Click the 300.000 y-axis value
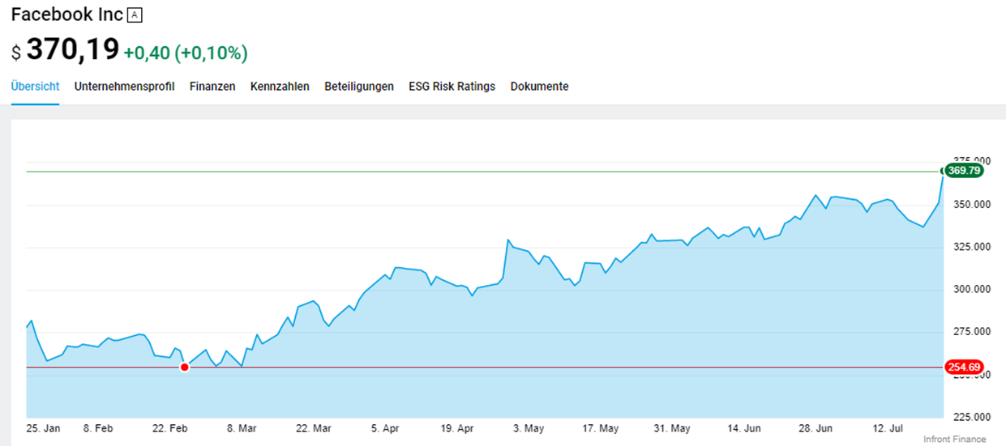Viewport: 1006px width, 446px height. coord(970,290)
